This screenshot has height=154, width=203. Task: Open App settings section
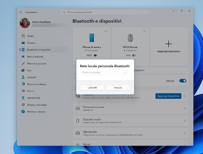44,70
